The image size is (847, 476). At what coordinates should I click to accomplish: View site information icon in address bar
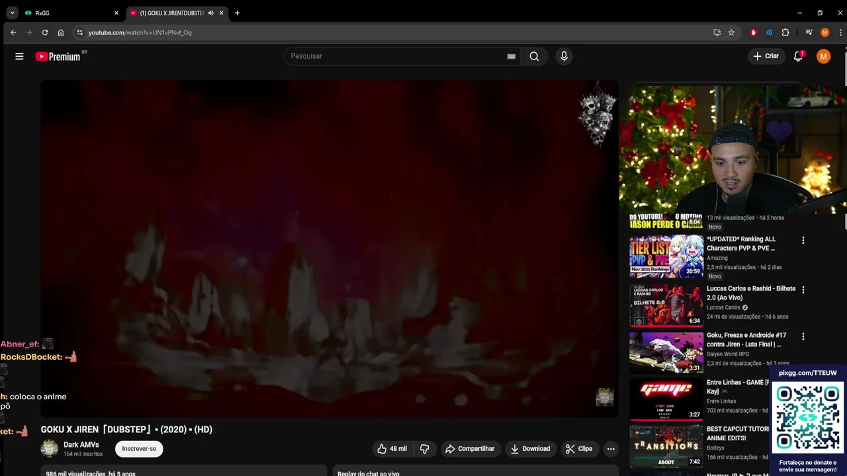tap(79, 32)
